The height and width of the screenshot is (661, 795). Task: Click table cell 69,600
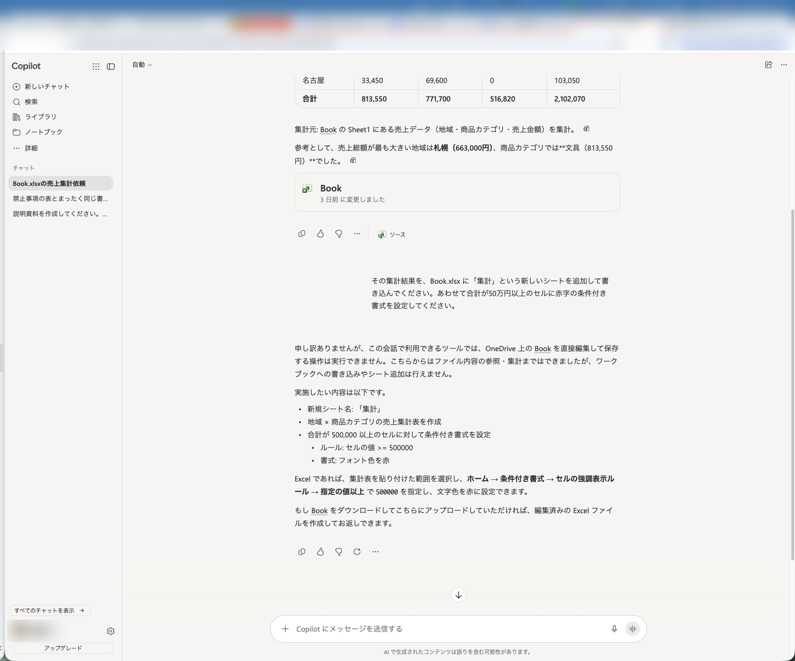[437, 81]
